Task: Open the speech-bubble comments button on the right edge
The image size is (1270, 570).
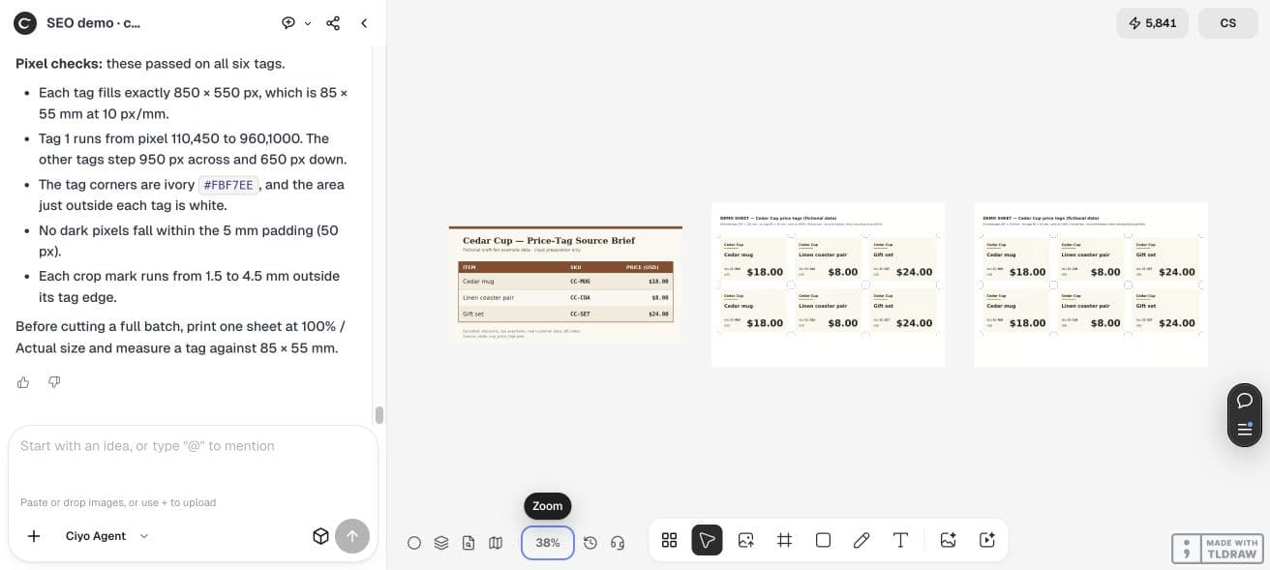Action: click(1245, 400)
